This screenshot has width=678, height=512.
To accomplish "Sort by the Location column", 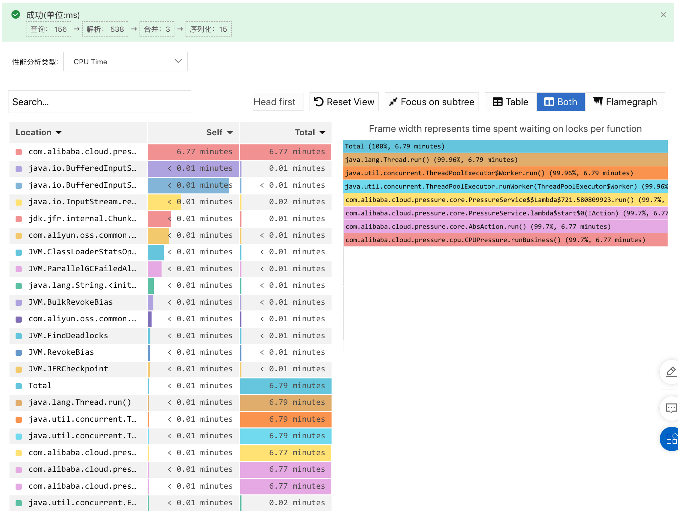I will [x=39, y=132].
